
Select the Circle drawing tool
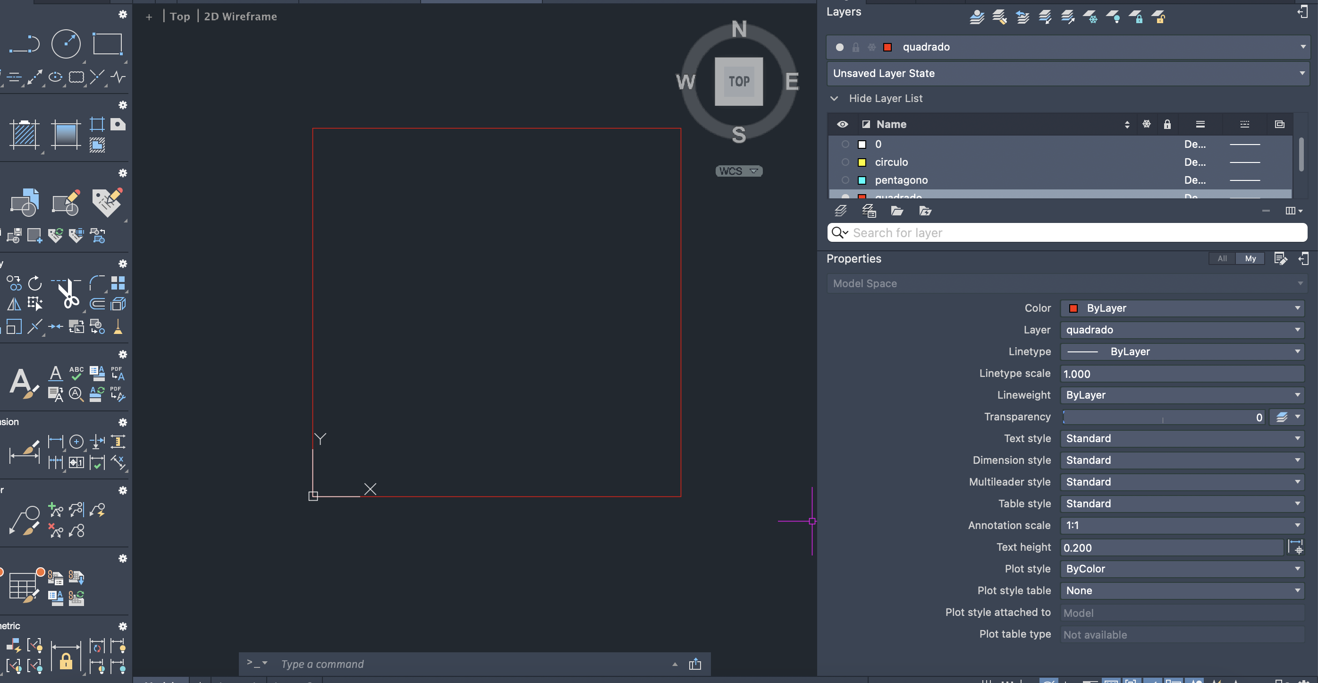66,44
